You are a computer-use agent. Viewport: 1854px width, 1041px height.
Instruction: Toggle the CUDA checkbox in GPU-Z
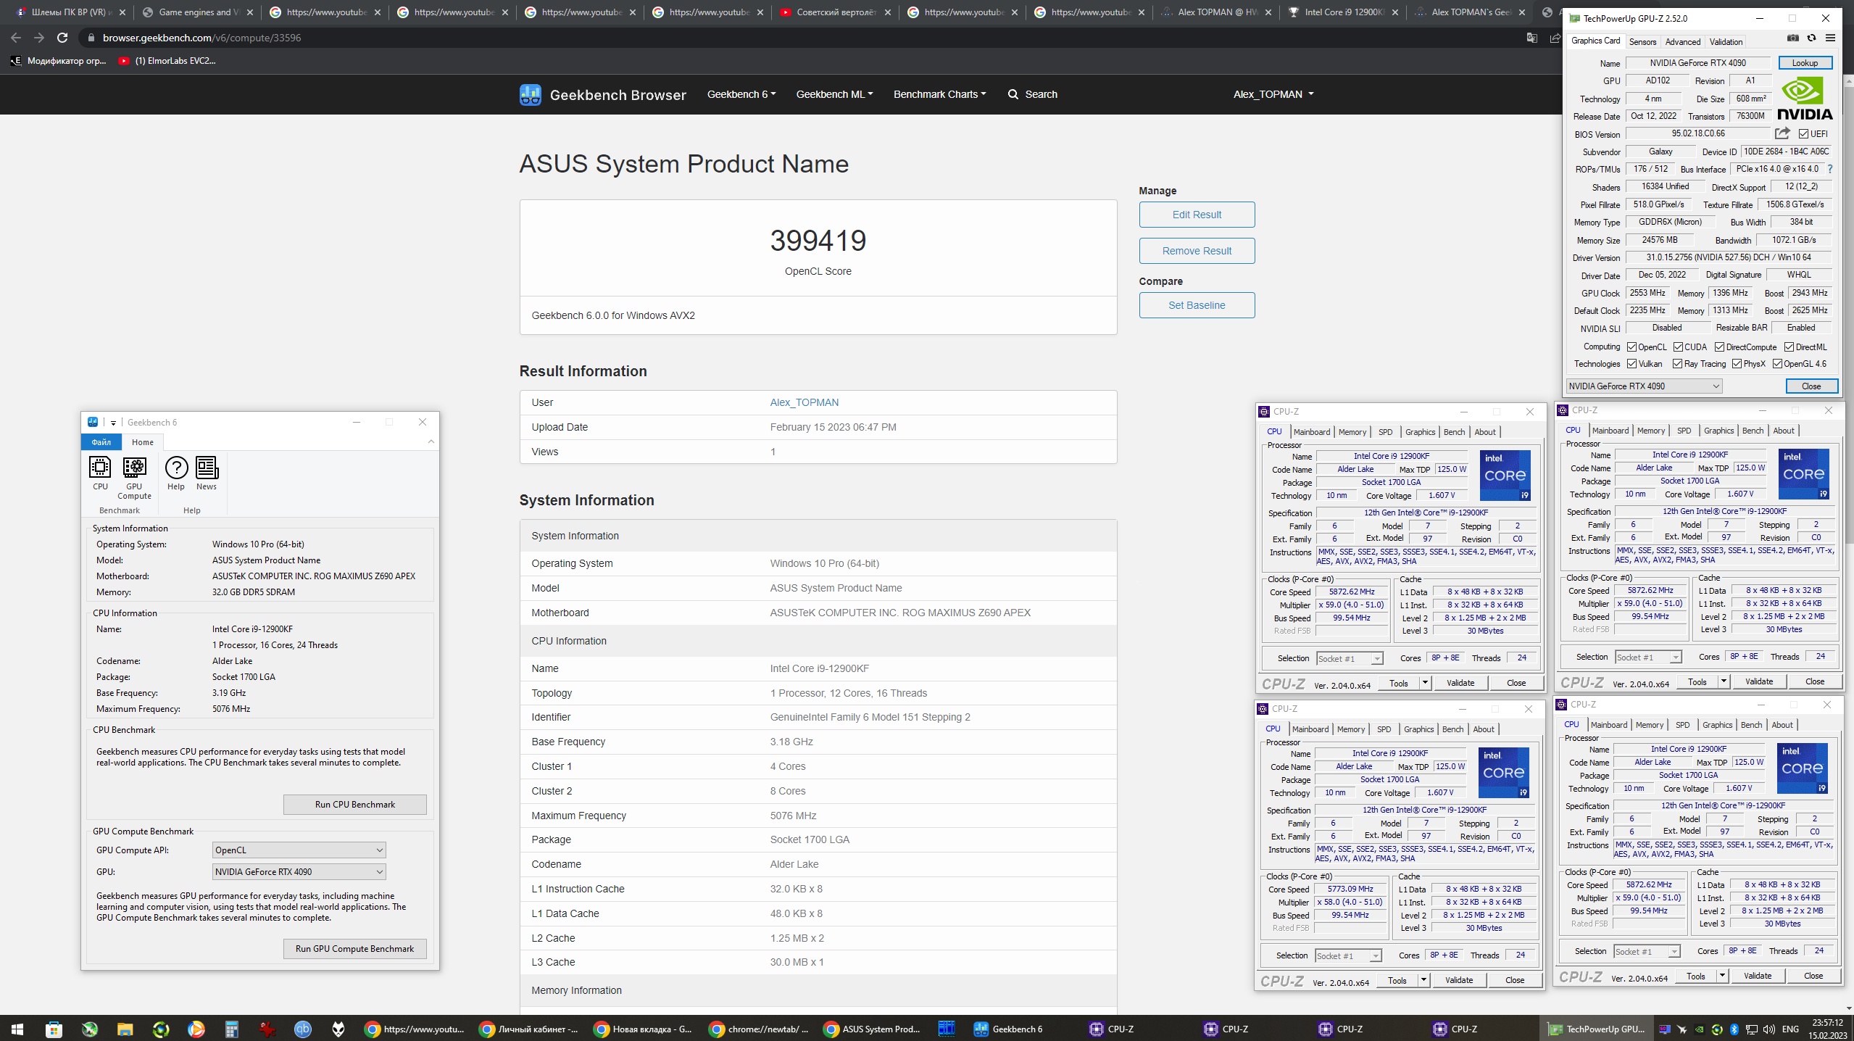pyautogui.click(x=1678, y=347)
